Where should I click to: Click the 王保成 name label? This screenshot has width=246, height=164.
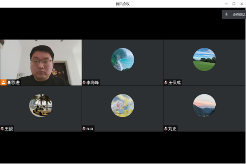(175, 83)
